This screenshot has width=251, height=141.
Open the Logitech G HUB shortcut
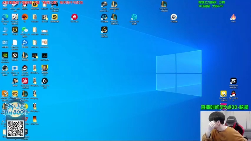click(45, 81)
